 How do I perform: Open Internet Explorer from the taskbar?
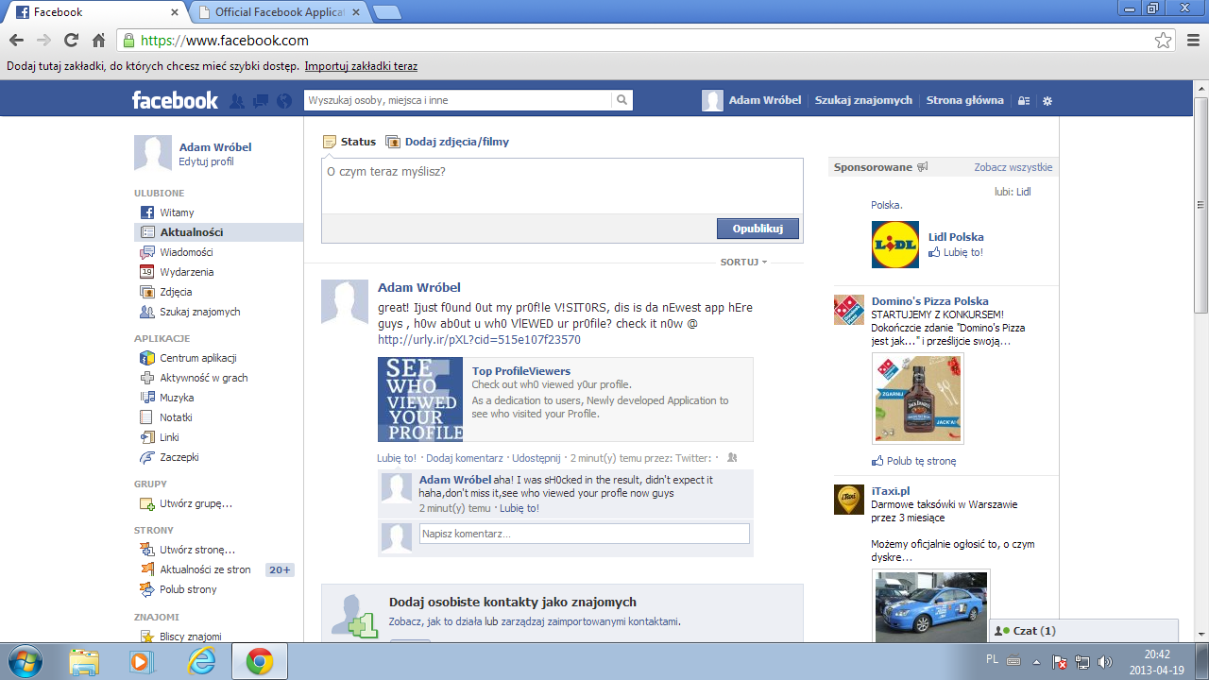201,661
